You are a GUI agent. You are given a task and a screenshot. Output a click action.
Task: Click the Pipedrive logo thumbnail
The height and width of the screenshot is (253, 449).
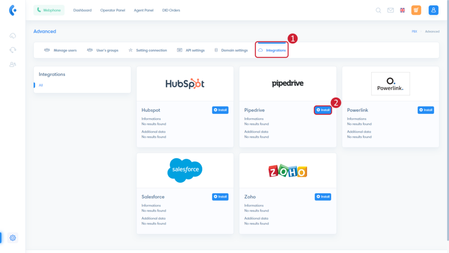288,83
